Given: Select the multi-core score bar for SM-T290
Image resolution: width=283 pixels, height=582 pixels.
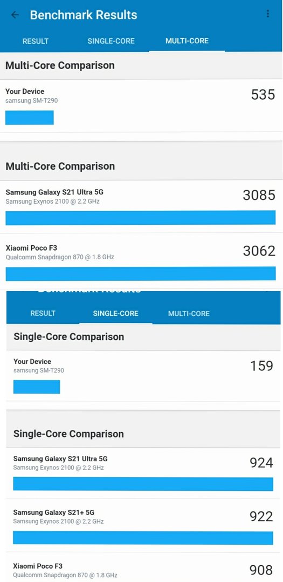Looking at the screenshot, I should 29,117.
